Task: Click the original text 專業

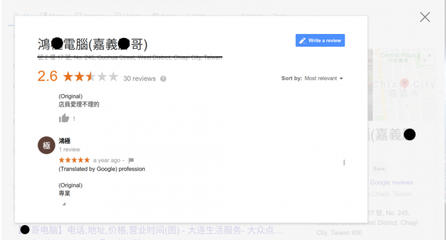Action: [64, 194]
